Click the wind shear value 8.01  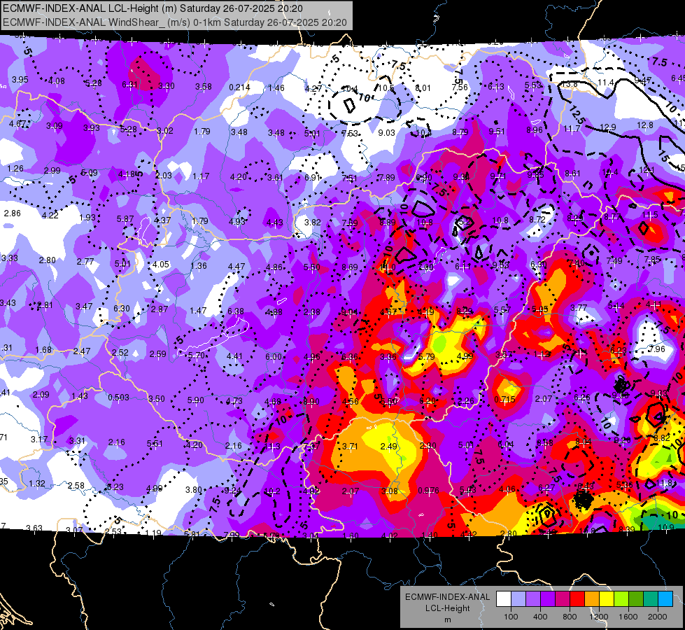point(423,88)
